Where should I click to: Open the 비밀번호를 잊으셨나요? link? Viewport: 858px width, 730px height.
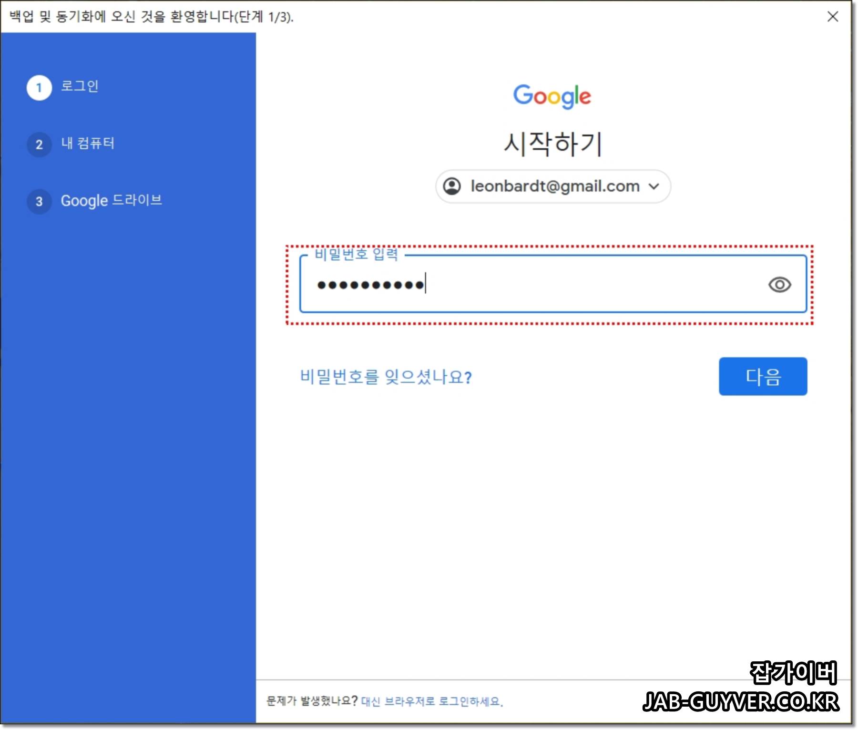386,377
